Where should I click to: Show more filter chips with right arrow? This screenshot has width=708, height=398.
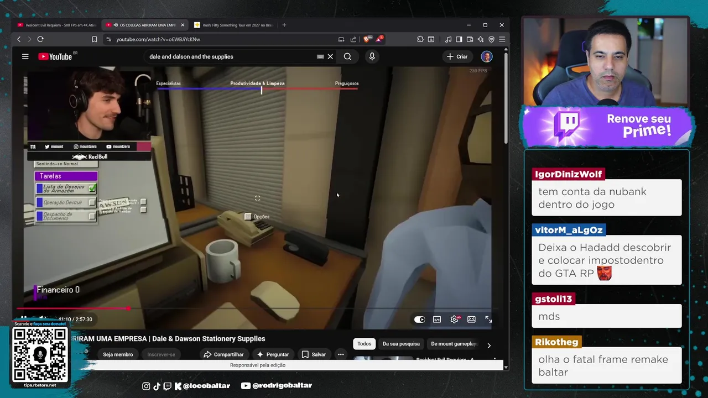coord(488,345)
